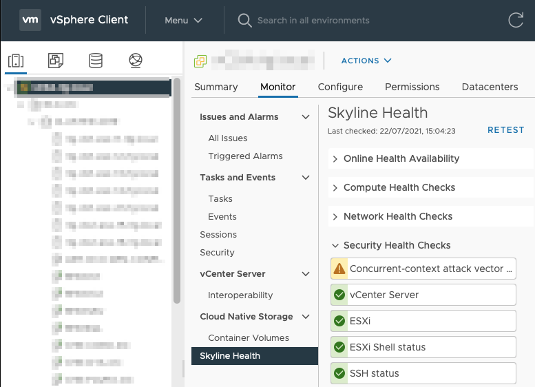Click the Search in all environments field

(x=313, y=21)
